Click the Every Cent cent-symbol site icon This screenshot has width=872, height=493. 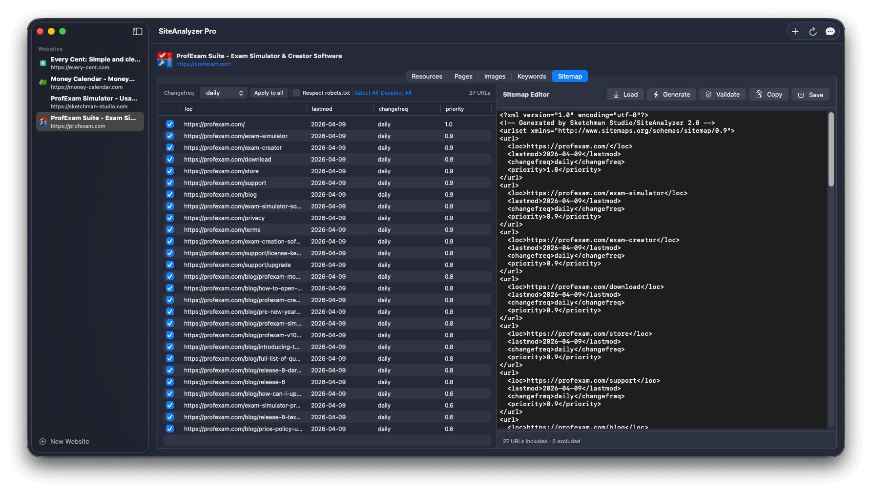pyautogui.click(x=42, y=63)
